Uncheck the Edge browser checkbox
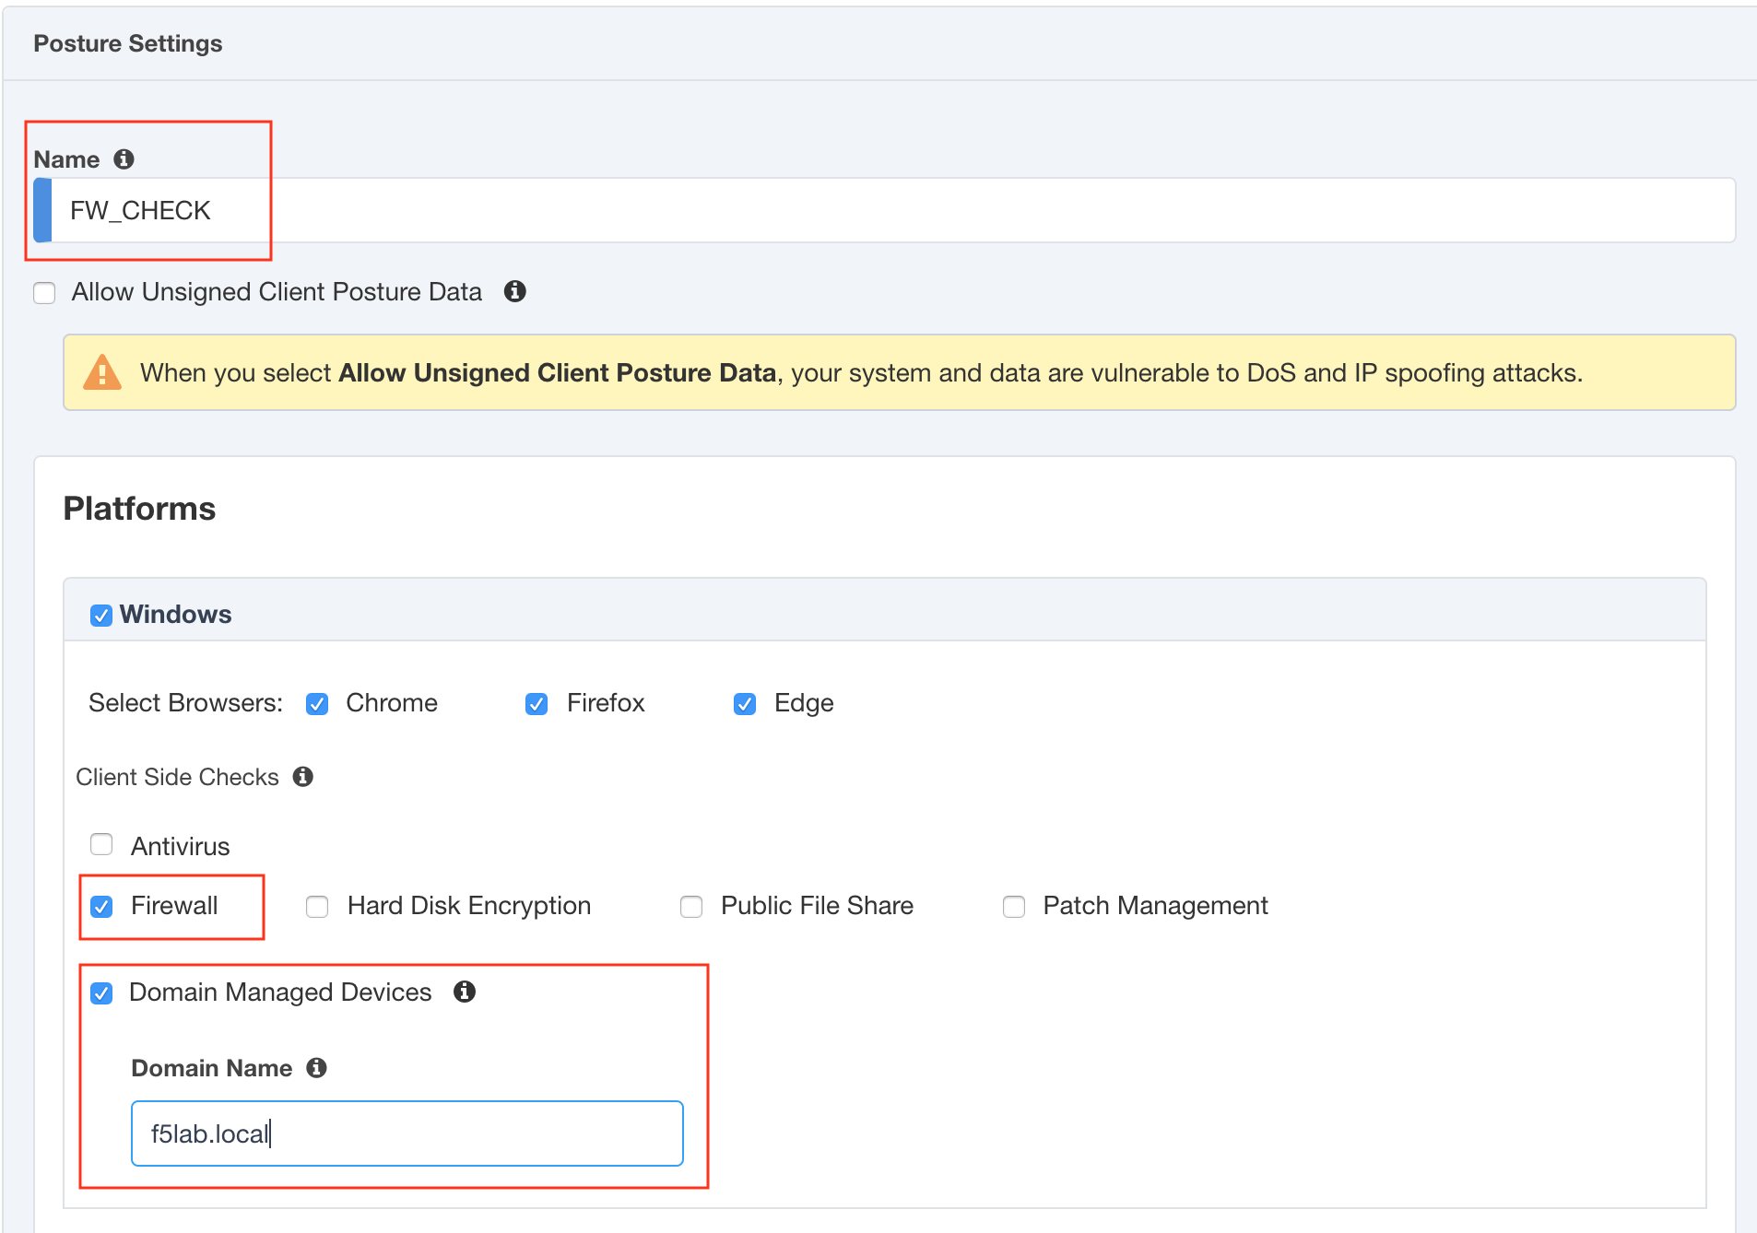The height and width of the screenshot is (1233, 1757). point(745,704)
